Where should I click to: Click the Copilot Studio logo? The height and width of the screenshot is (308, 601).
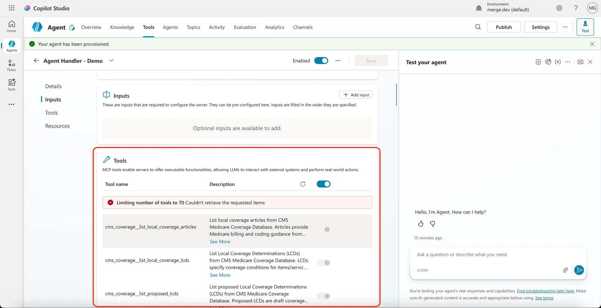pos(27,8)
